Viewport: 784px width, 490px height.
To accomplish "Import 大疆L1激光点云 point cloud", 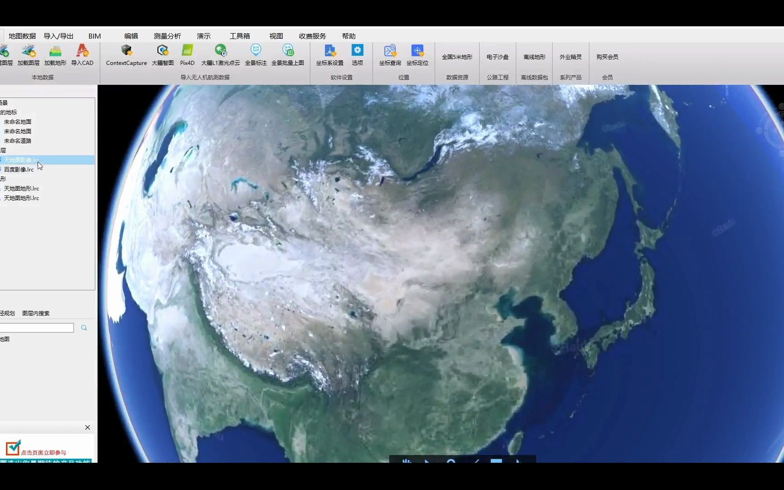I will point(220,55).
